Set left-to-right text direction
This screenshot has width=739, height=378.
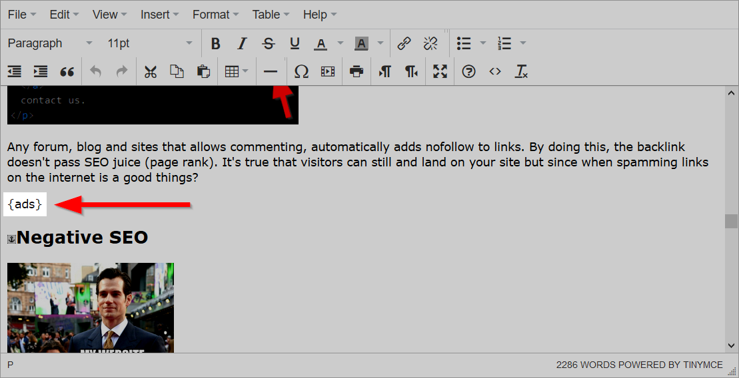coord(385,72)
